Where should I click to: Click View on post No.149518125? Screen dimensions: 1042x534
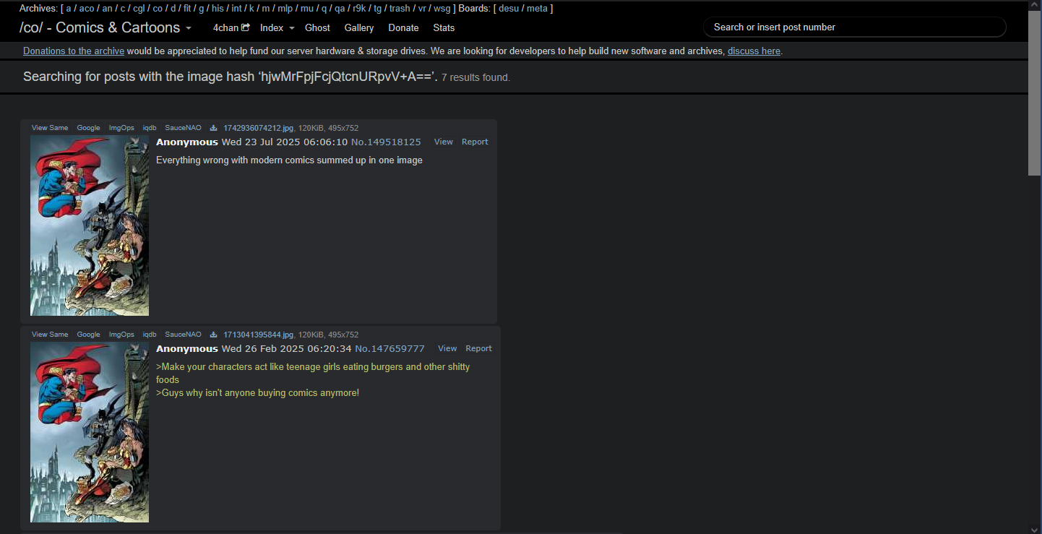(x=444, y=142)
